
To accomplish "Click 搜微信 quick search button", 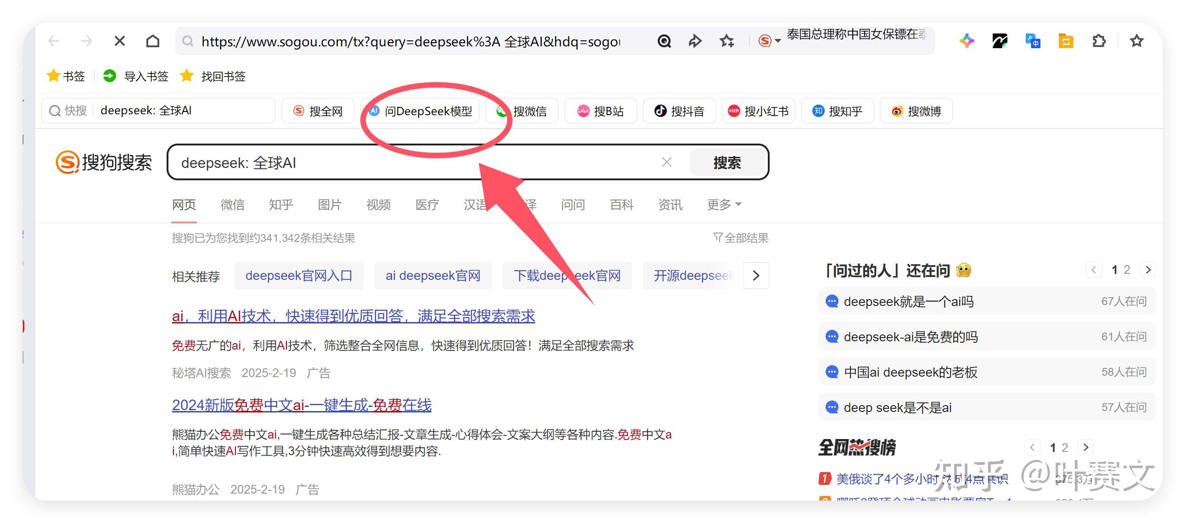I will 522,111.
